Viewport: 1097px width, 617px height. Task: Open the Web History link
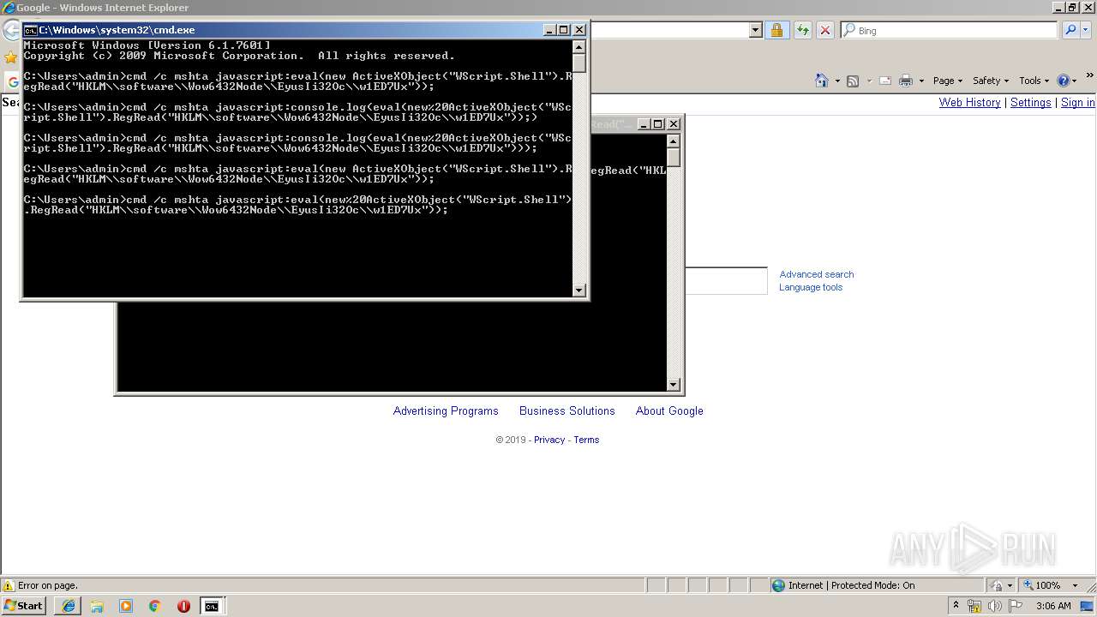pyautogui.click(x=969, y=102)
